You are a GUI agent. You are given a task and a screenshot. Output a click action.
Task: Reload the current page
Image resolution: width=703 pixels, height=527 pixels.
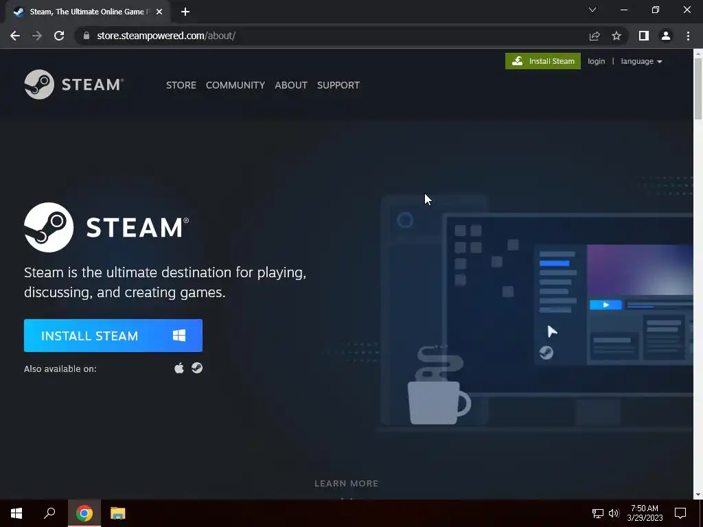(x=59, y=36)
